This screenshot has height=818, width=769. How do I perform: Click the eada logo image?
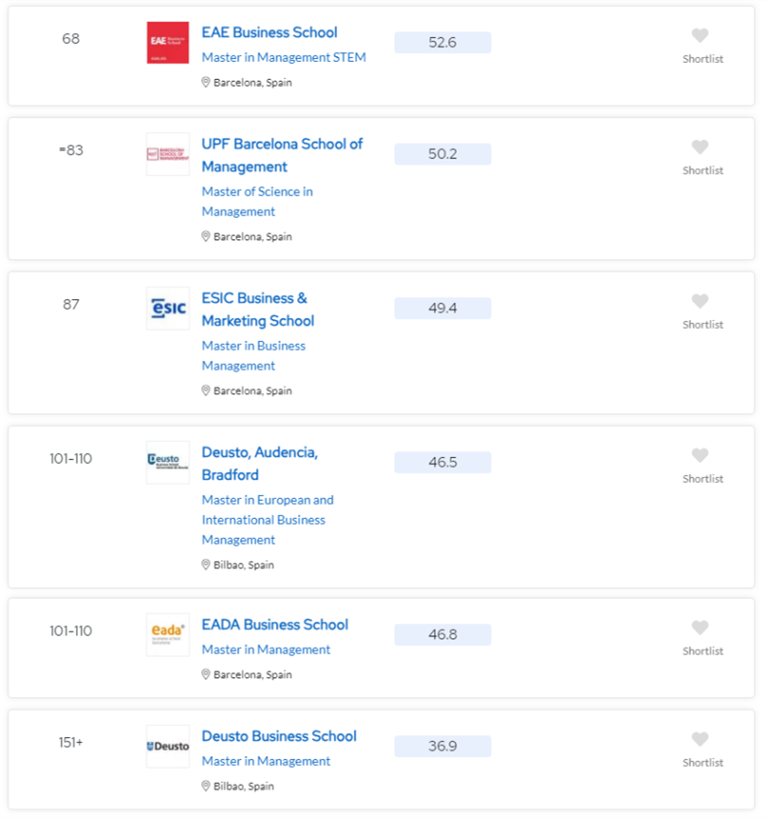[168, 635]
